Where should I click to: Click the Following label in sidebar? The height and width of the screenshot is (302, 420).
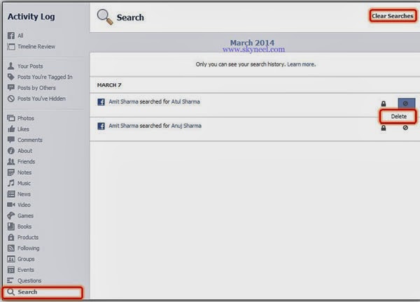point(29,248)
